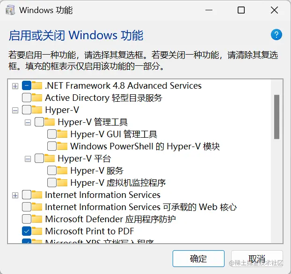The image size is (291, 274).
Task: Click the 确定 button
Action: (x=198, y=259)
